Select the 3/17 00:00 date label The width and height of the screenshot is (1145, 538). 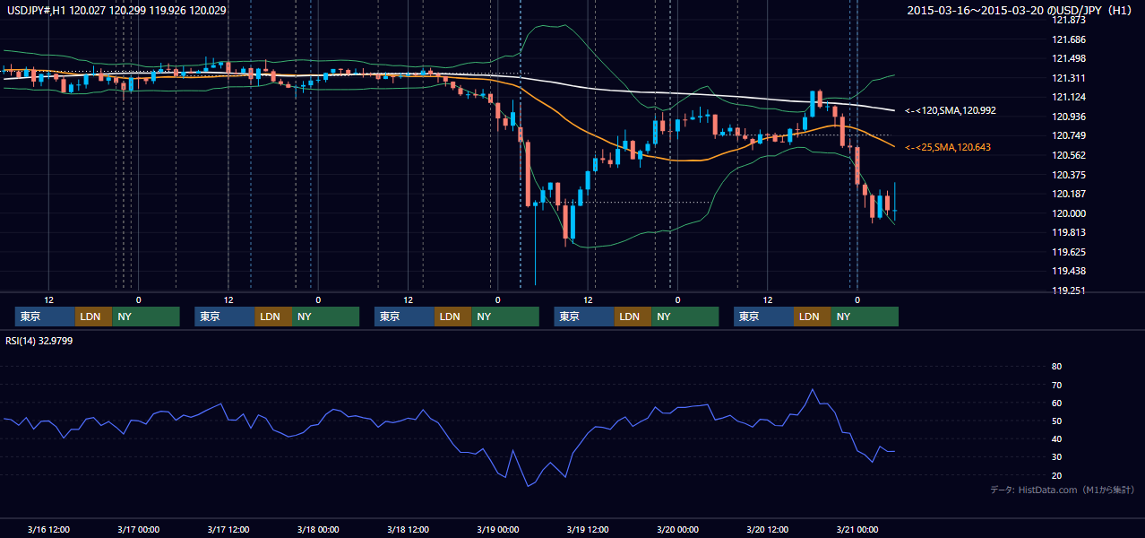point(138,529)
